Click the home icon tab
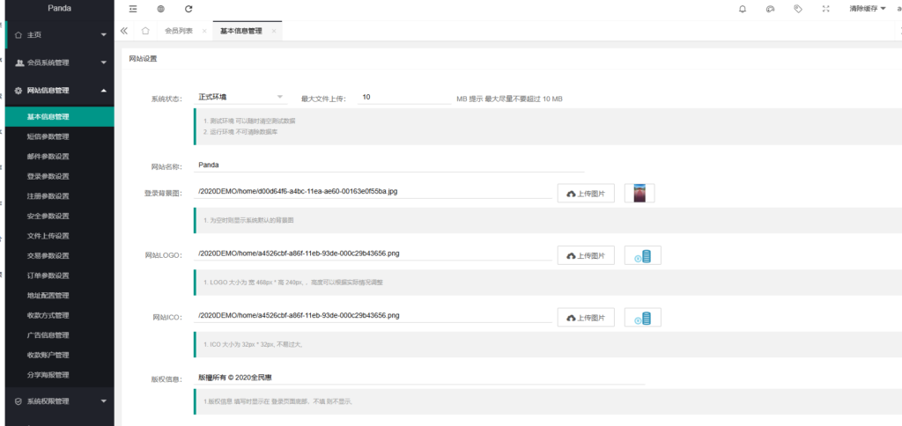902x426 pixels. 145,31
